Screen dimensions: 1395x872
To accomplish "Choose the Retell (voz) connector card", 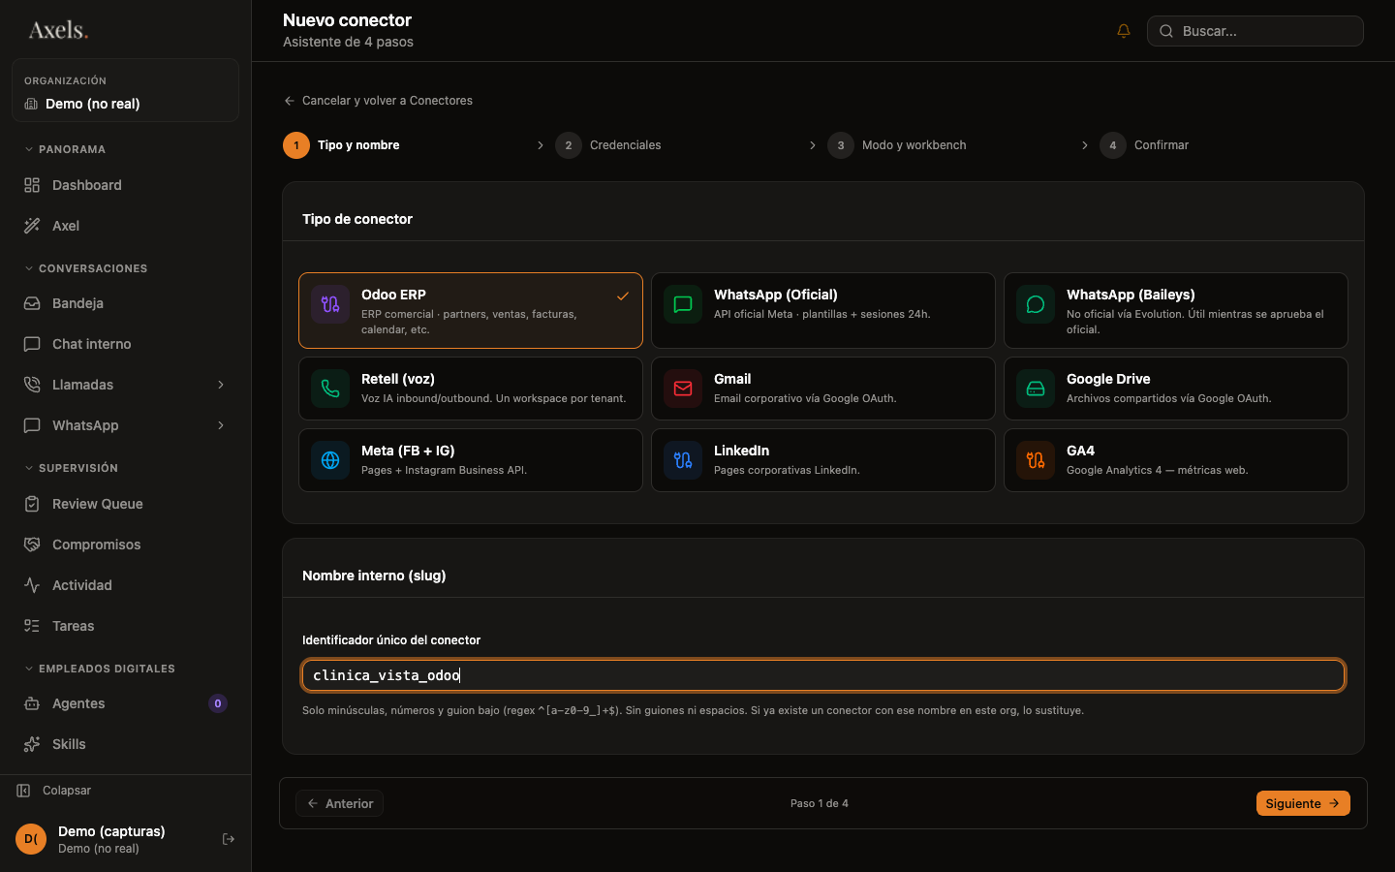I will [x=471, y=389].
